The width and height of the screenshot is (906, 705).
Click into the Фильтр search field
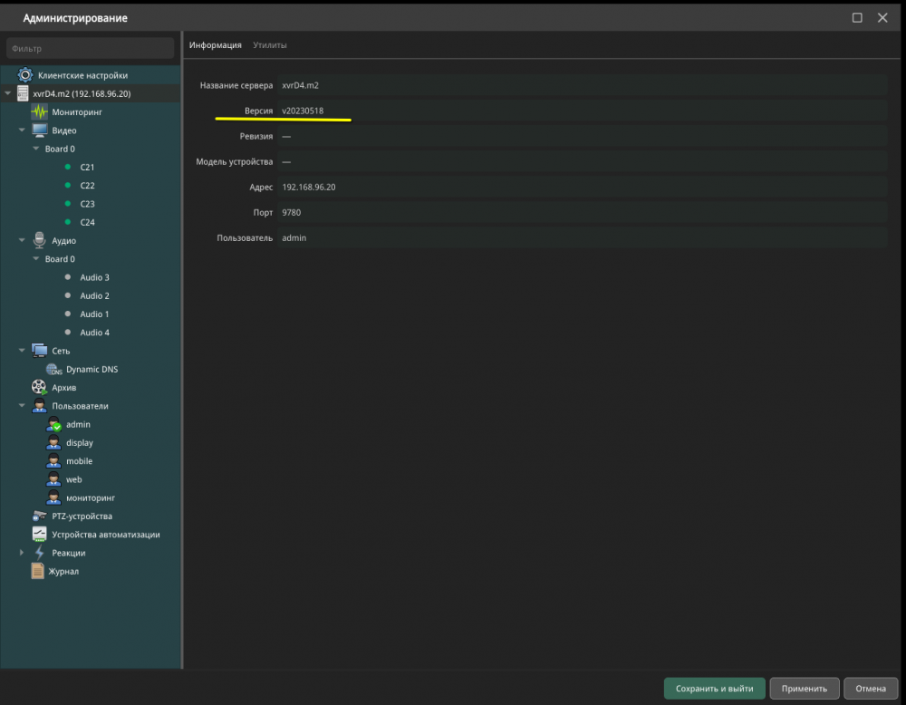(x=90, y=48)
